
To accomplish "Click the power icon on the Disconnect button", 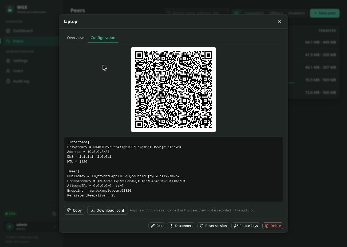I will (x=171, y=226).
